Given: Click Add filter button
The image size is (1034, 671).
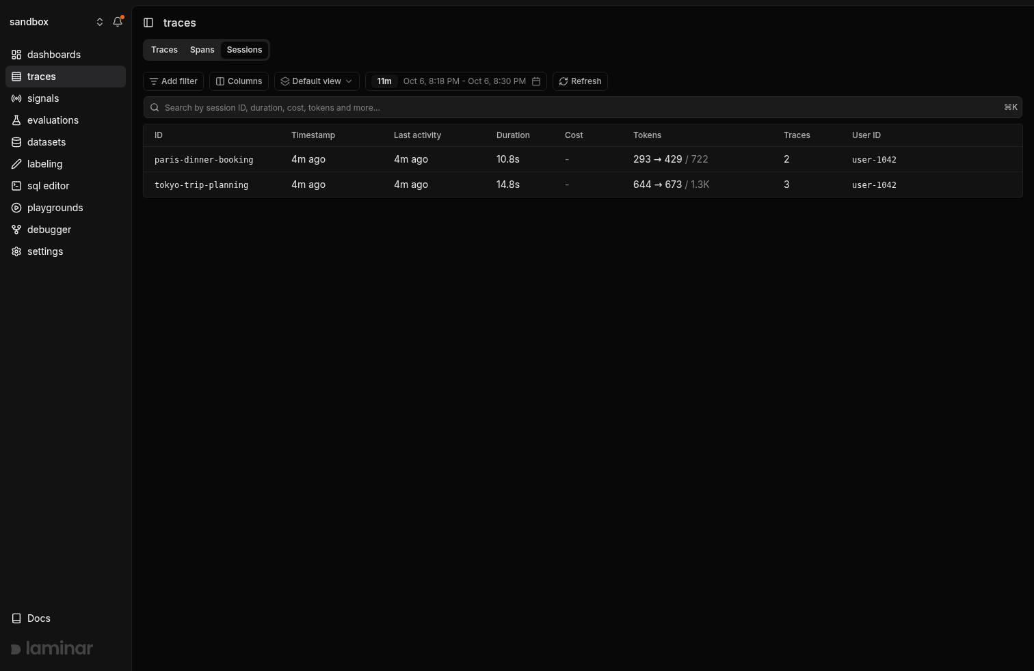Looking at the screenshot, I should pyautogui.click(x=173, y=81).
